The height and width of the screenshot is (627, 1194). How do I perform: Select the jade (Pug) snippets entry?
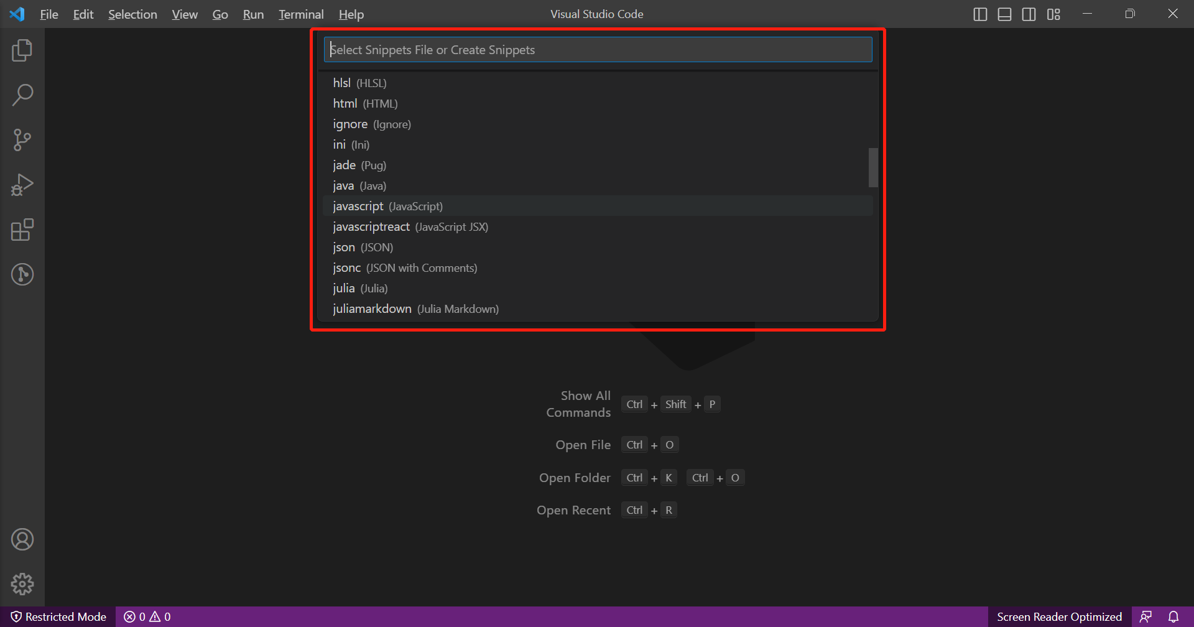(598, 165)
